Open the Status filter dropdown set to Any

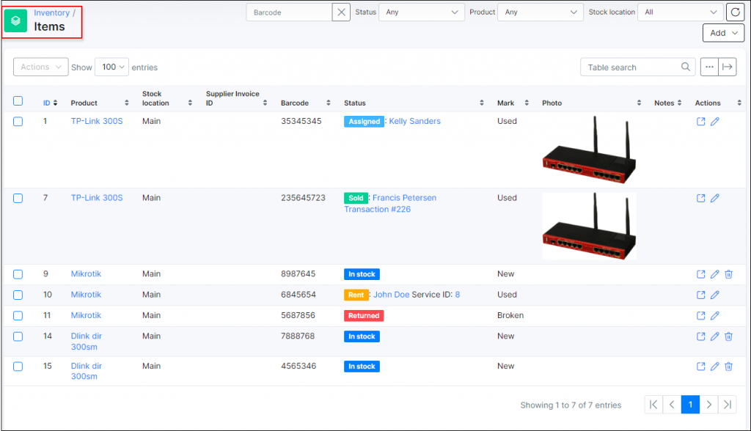coord(422,12)
